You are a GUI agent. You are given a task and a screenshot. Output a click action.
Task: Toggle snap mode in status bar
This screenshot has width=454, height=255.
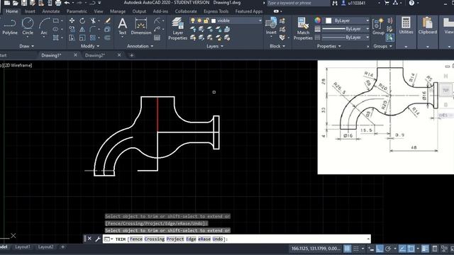[x=356, y=249]
